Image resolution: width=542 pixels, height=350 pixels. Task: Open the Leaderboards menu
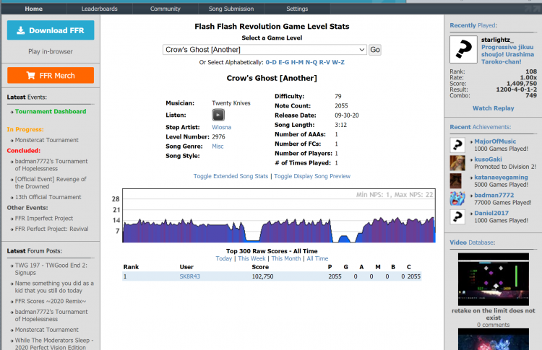click(99, 9)
